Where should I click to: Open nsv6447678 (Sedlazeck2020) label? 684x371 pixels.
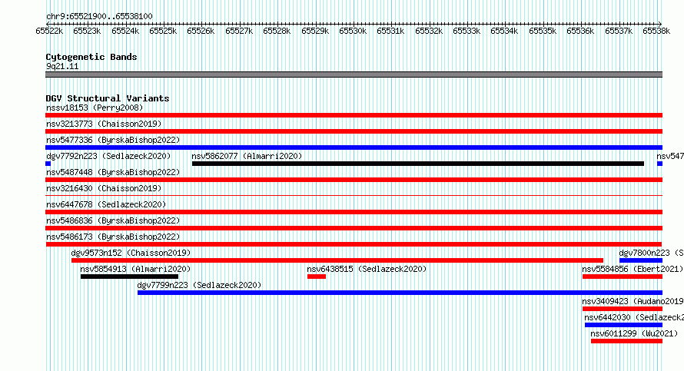(x=106, y=204)
